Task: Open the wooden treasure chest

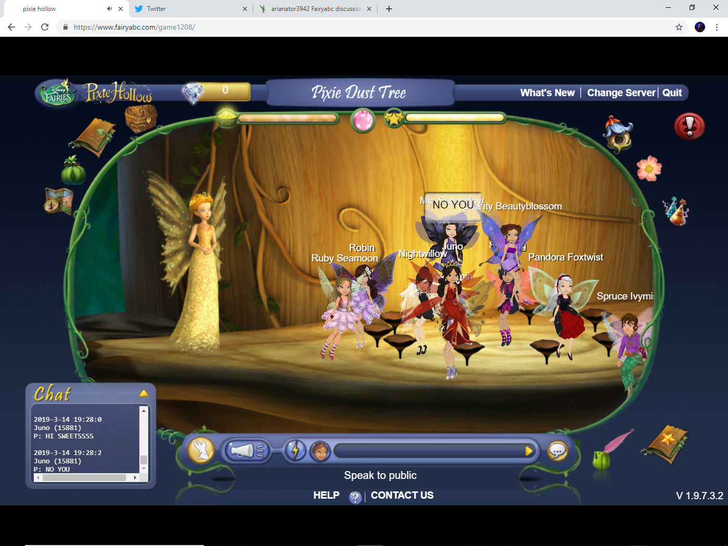Action: [x=139, y=120]
